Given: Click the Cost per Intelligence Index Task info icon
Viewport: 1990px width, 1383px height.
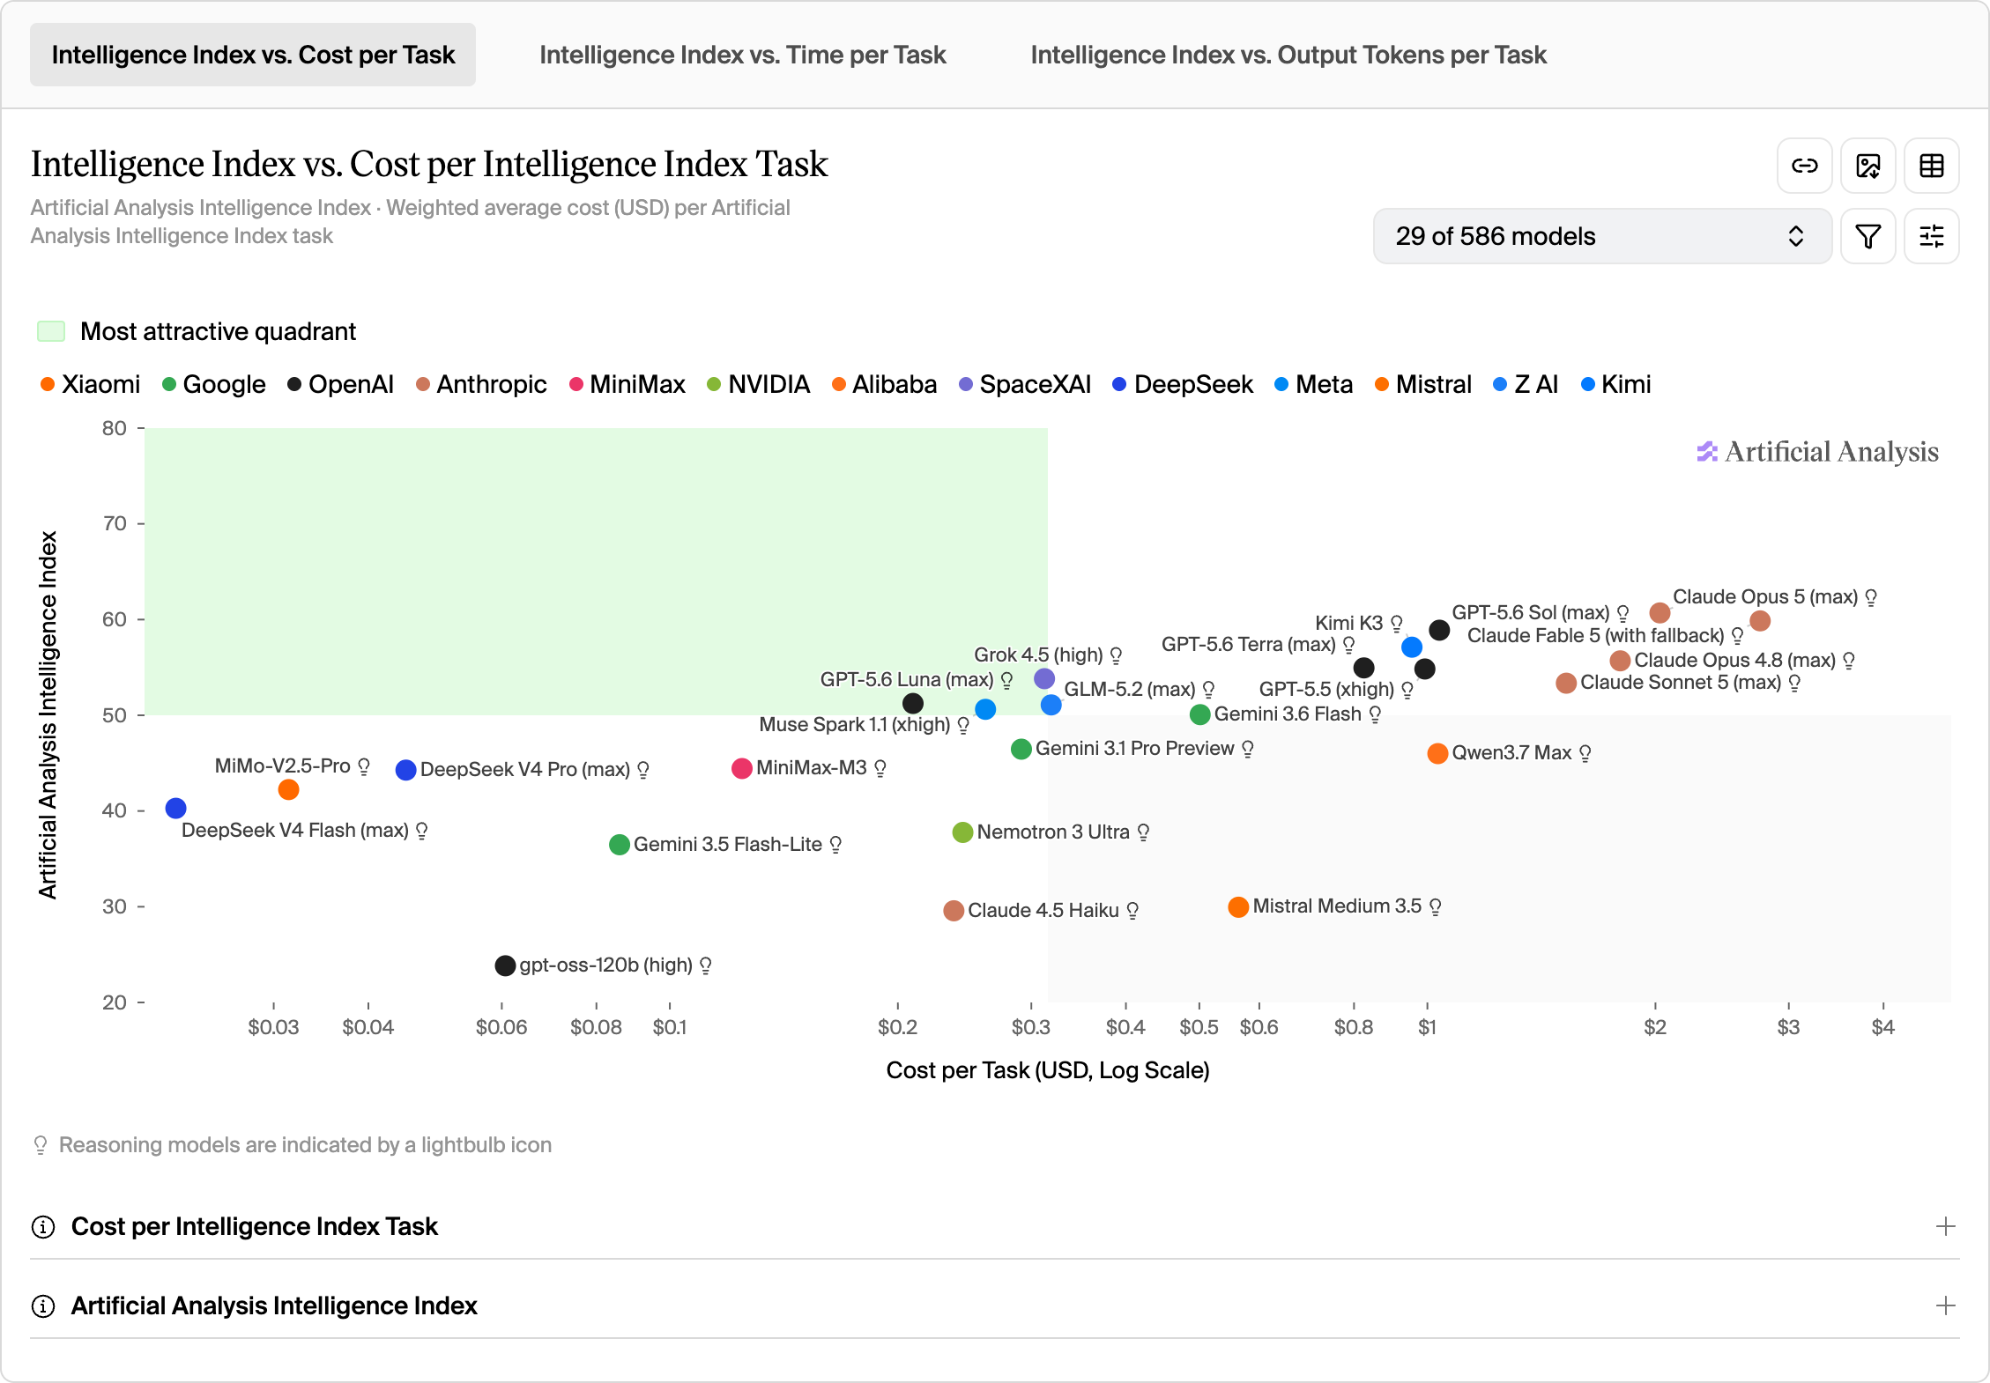Looking at the screenshot, I should 43,1226.
